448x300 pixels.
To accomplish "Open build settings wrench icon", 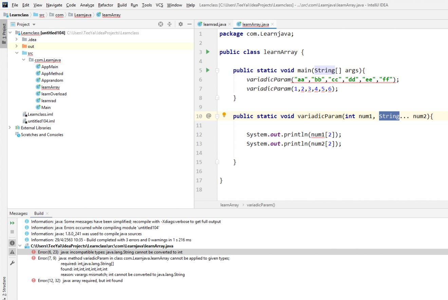I will point(12,263).
